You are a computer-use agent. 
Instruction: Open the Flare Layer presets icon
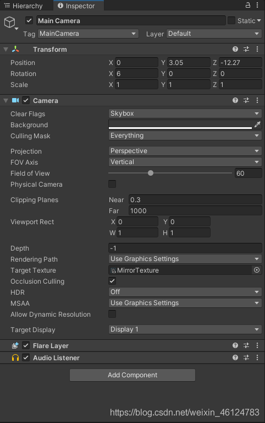pos(246,345)
